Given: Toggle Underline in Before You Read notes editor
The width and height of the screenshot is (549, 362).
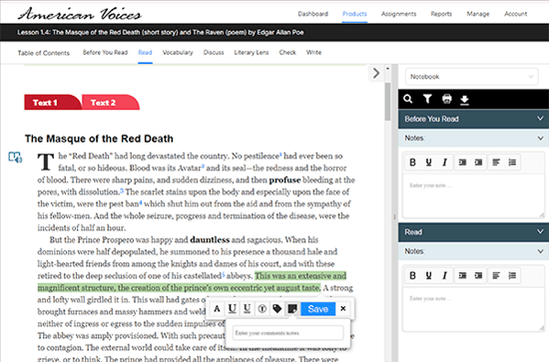Looking at the screenshot, I should click(x=428, y=163).
